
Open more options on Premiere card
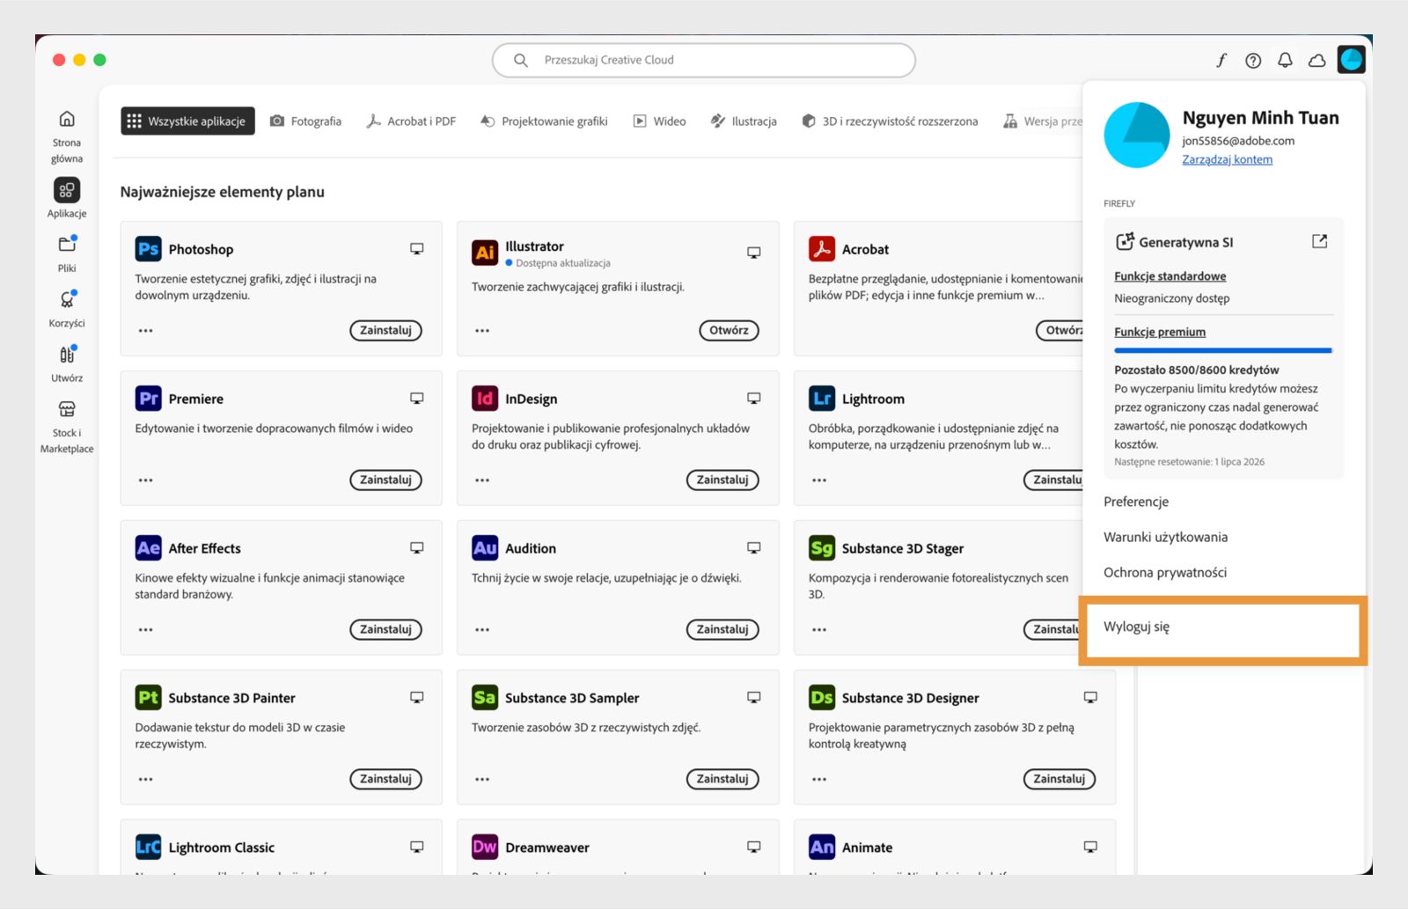pos(146,481)
